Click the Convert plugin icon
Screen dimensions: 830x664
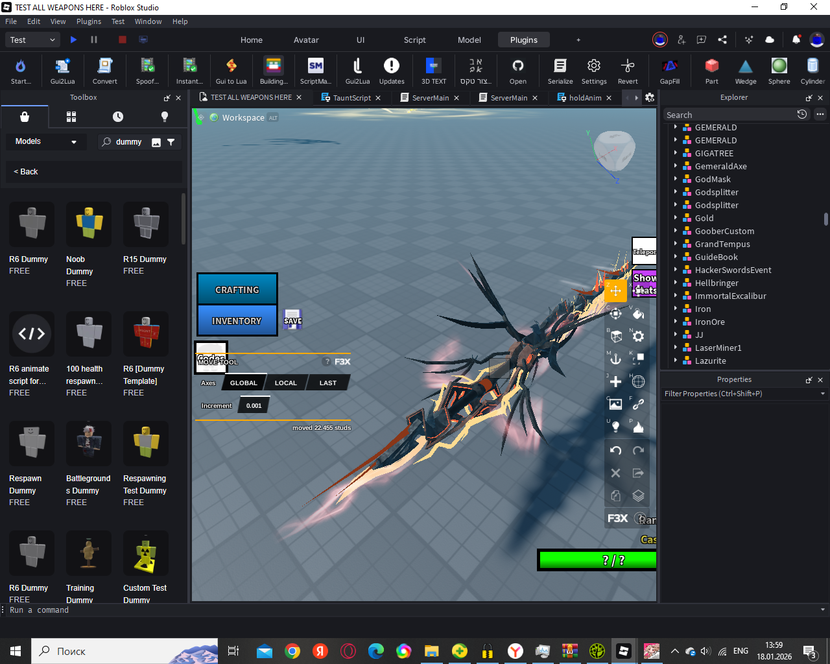(104, 71)
